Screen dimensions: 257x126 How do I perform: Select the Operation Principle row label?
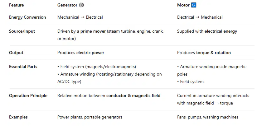tap(28, 96)
